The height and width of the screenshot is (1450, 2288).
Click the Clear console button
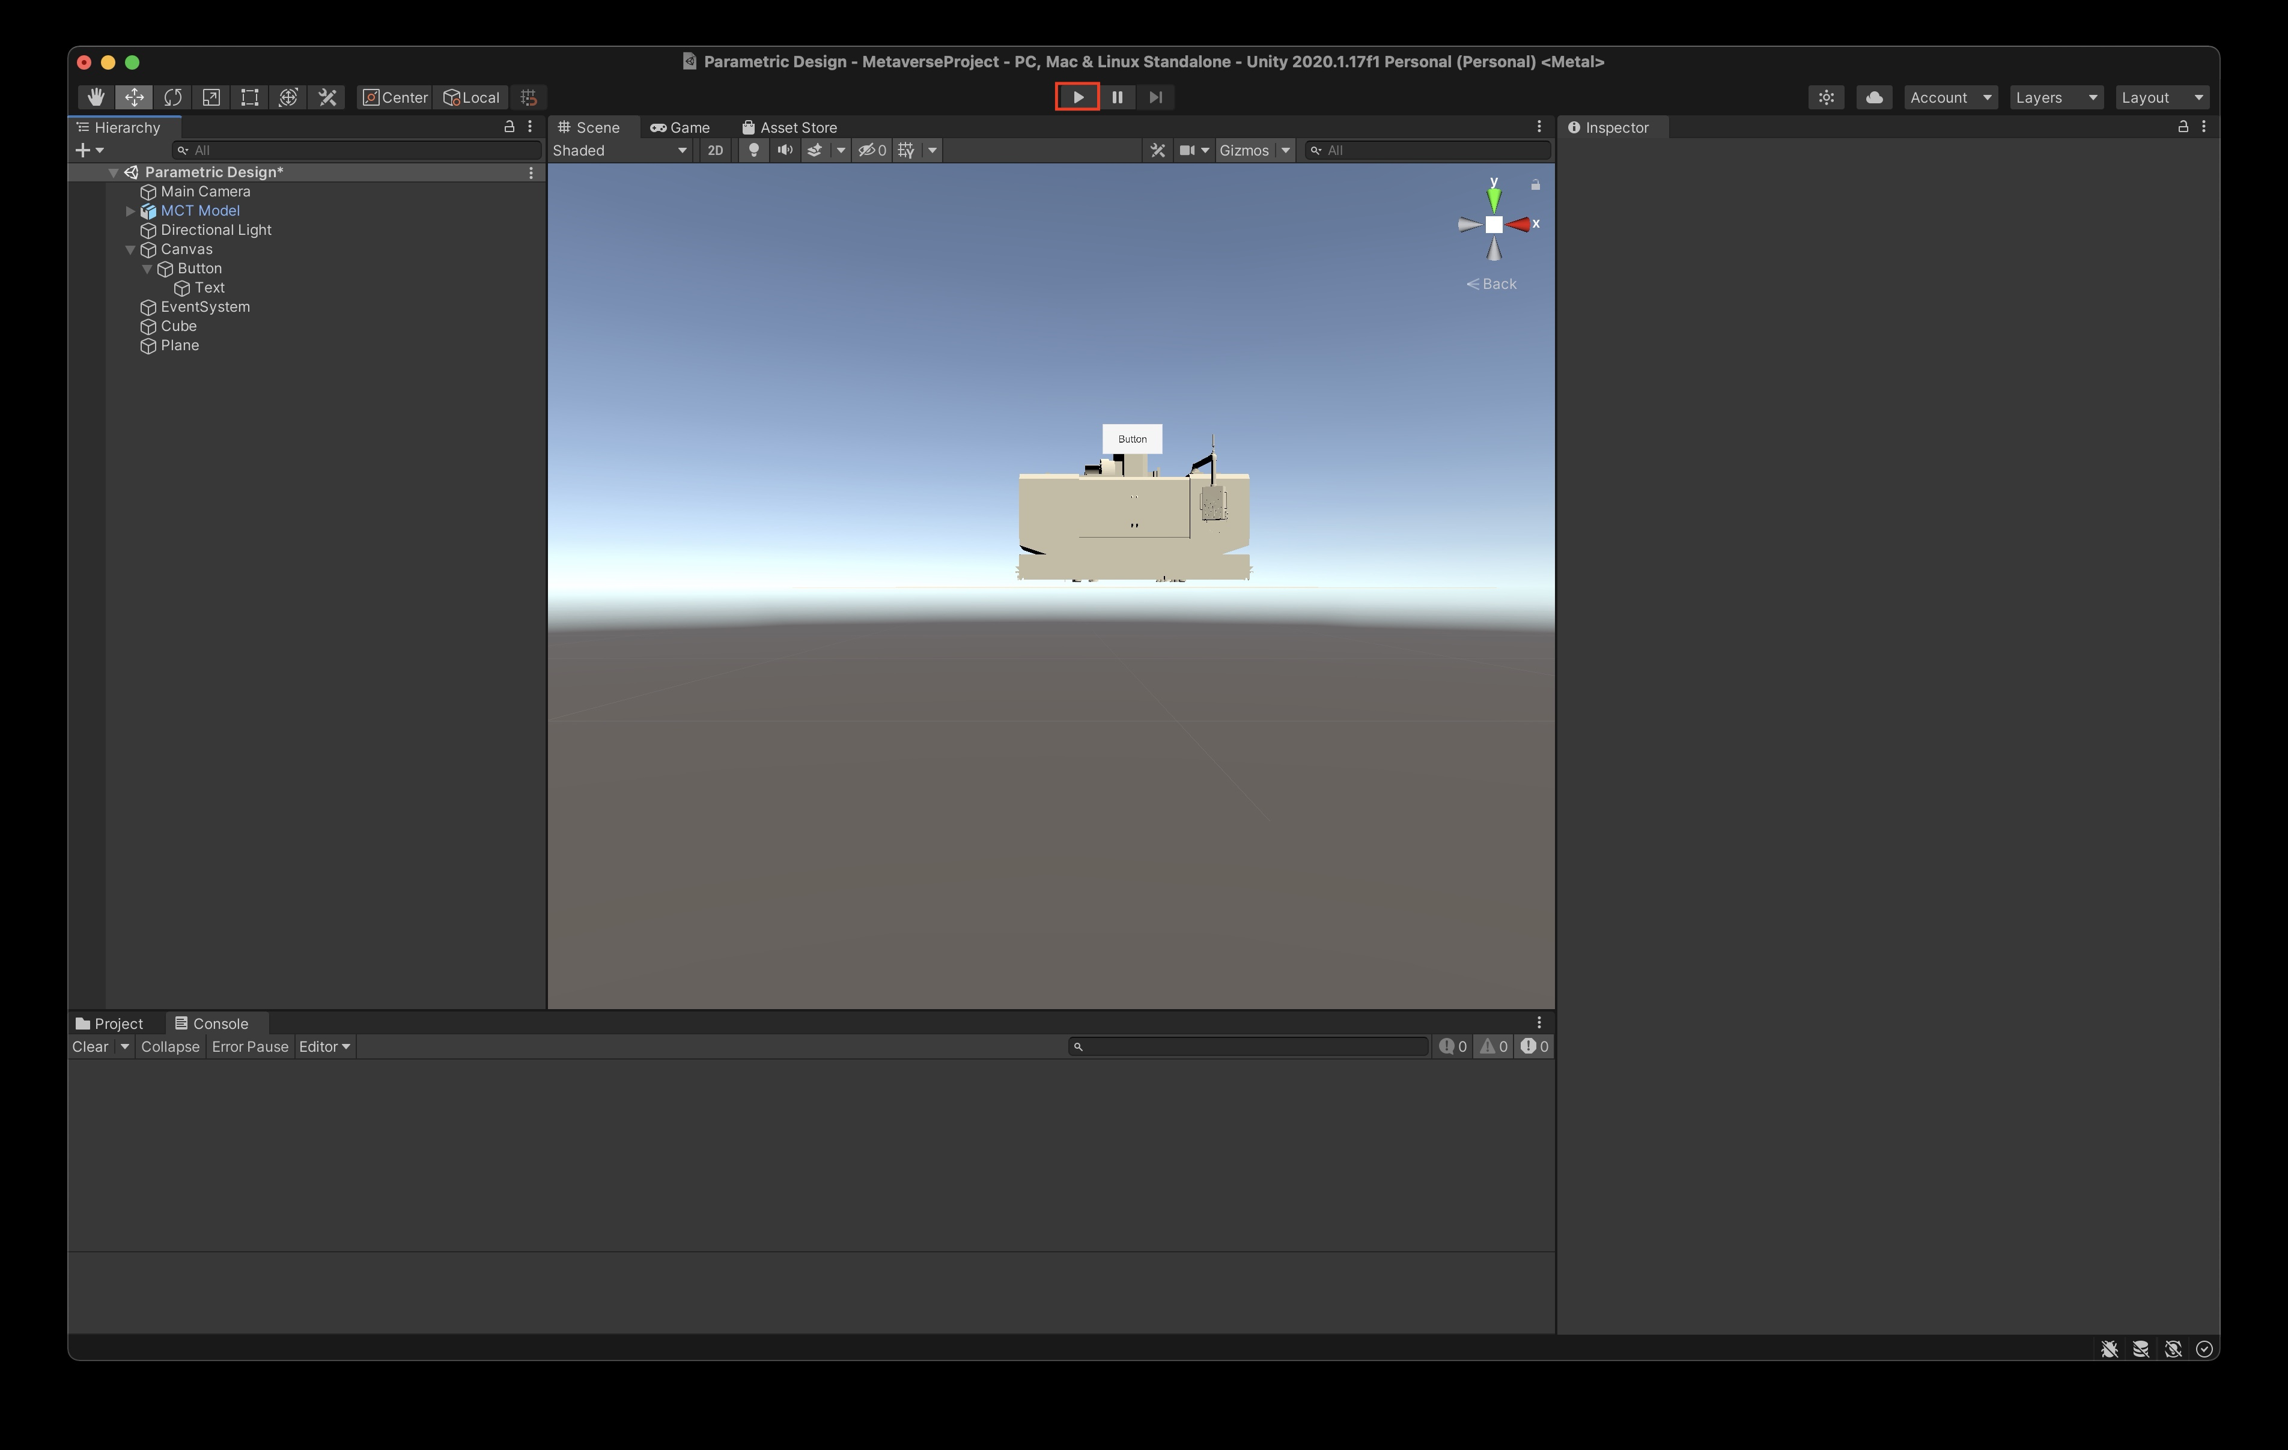click(x=90, y=1046)
